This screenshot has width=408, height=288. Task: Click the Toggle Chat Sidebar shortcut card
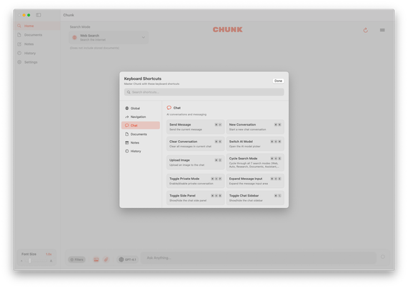pyautogui.click(x=255, y=198)
